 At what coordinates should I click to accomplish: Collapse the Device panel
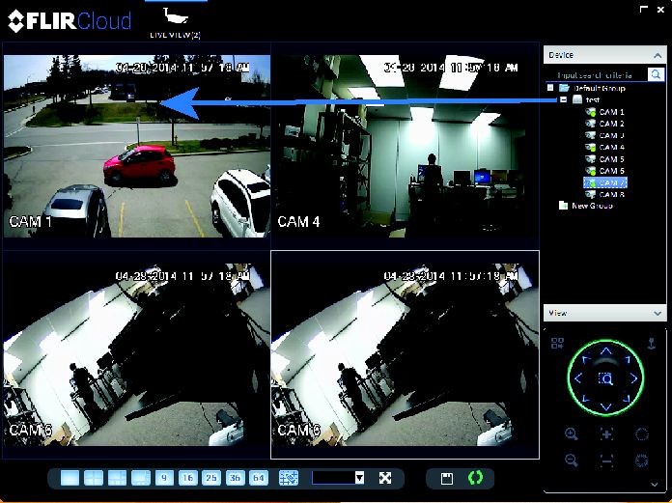click(x=658, y=55)
